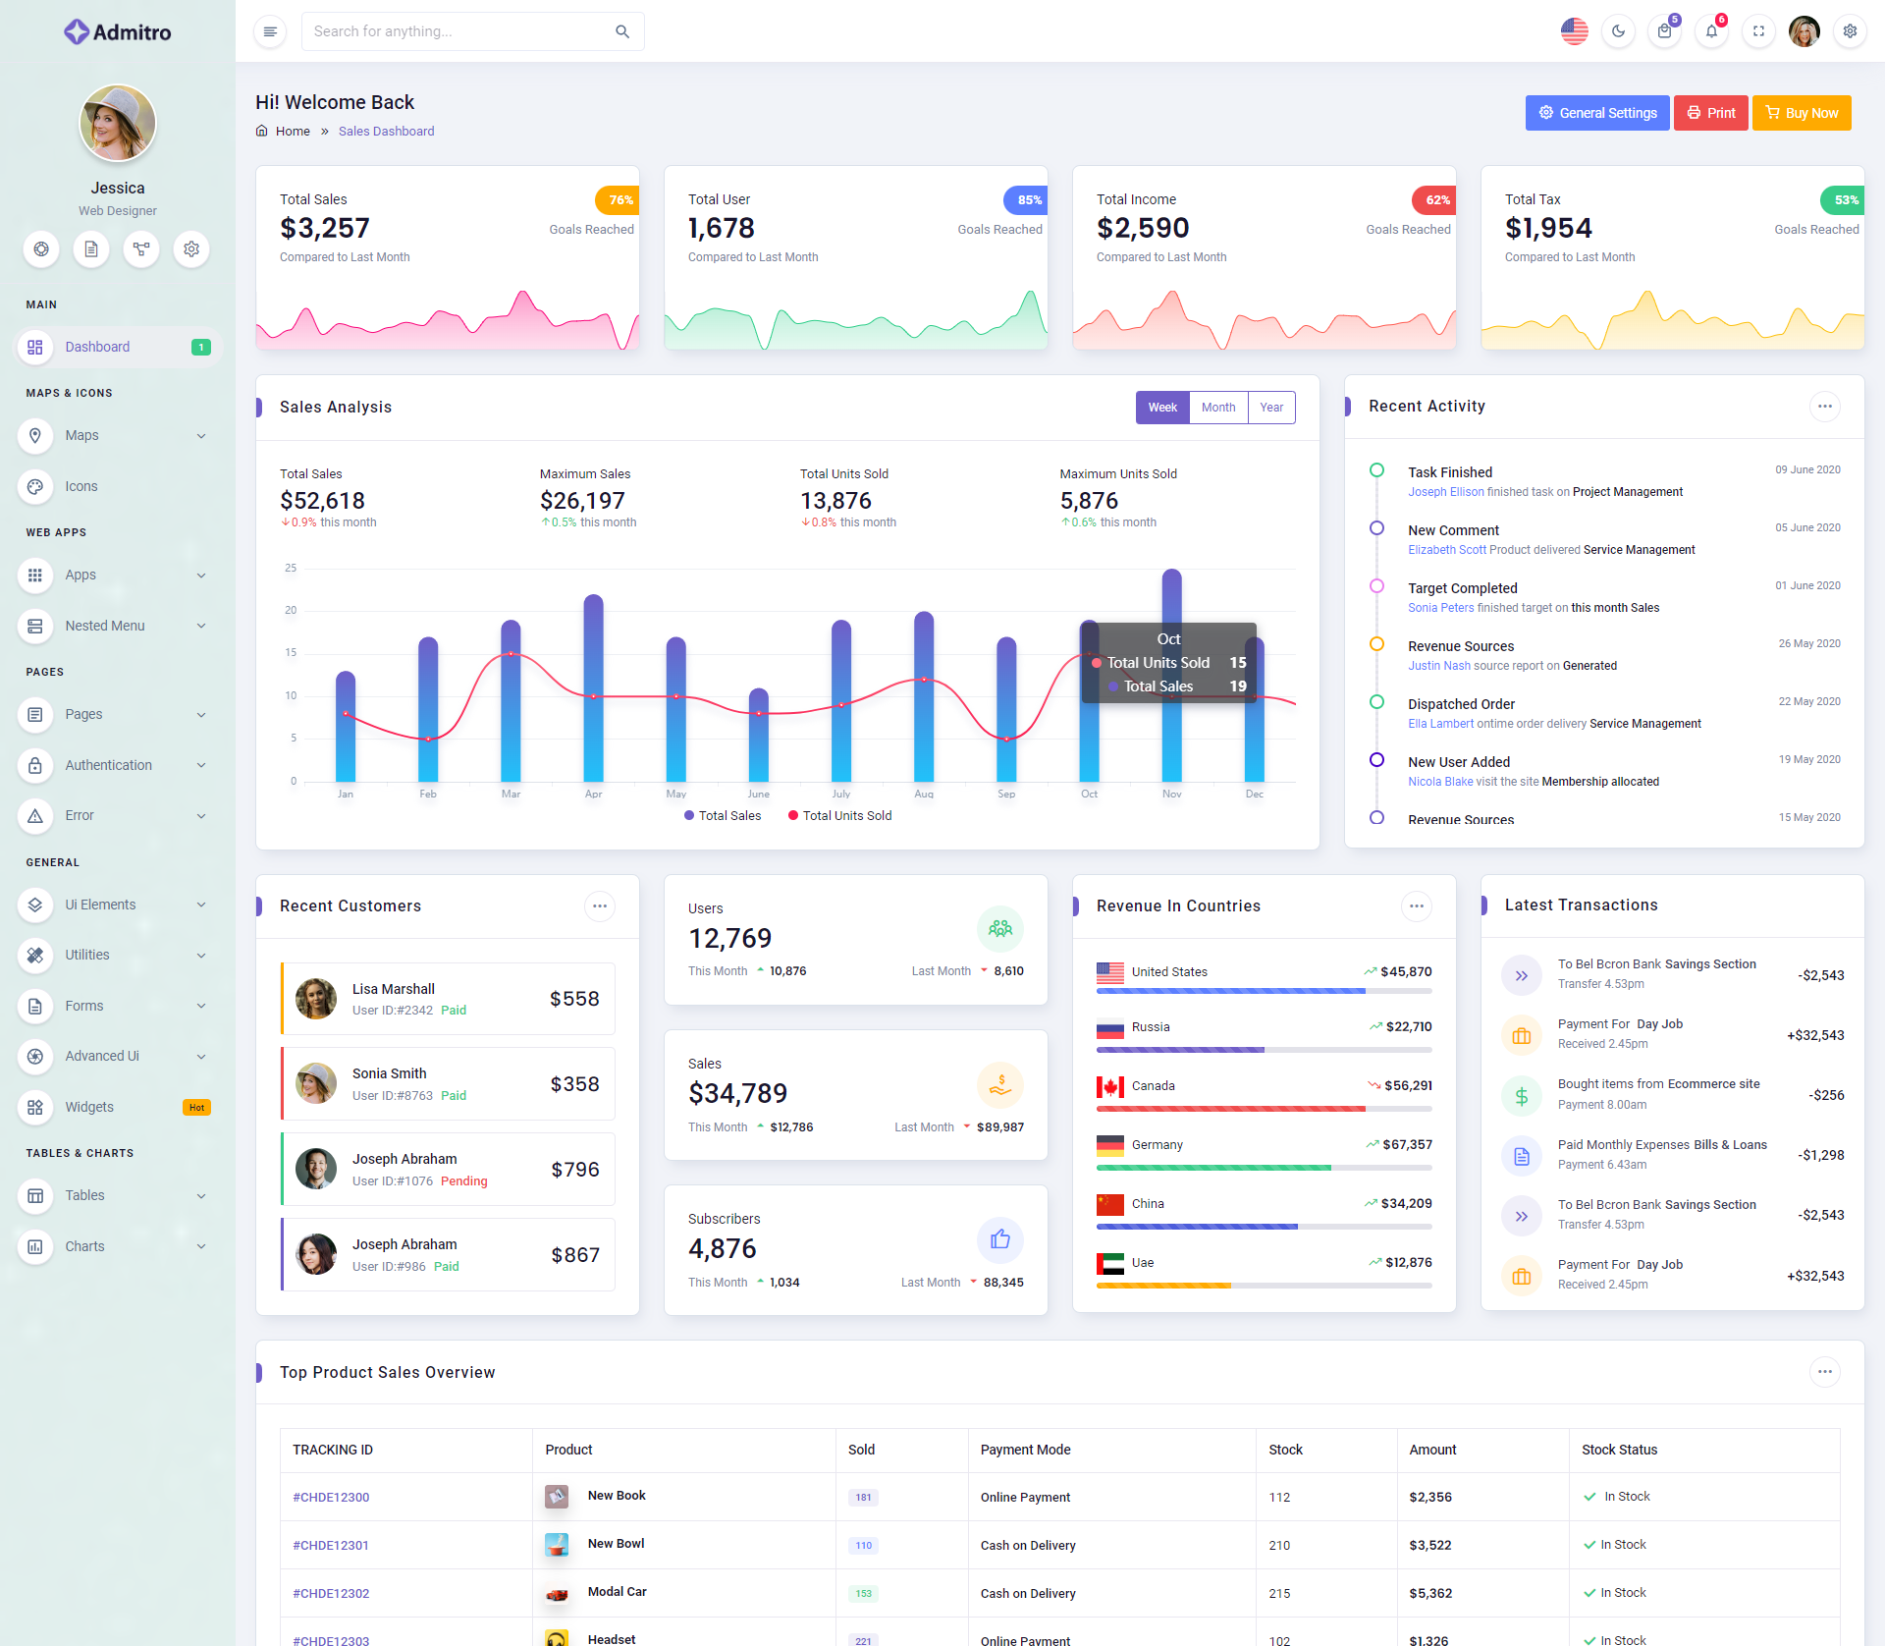The width and height of the screenshot is (1885, 1646).
Task: Toggle dark mode moon icon
Action: click(x=1618, y=31)
